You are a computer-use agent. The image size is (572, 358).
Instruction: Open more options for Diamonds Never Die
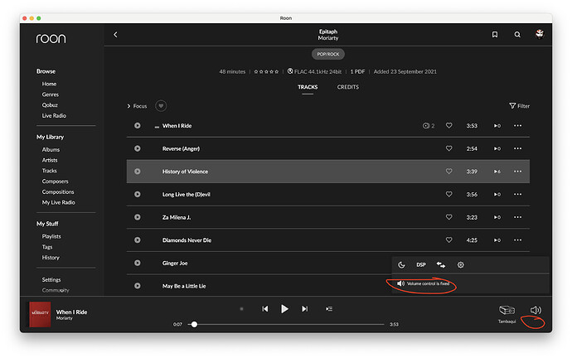[x=517, y=240]
